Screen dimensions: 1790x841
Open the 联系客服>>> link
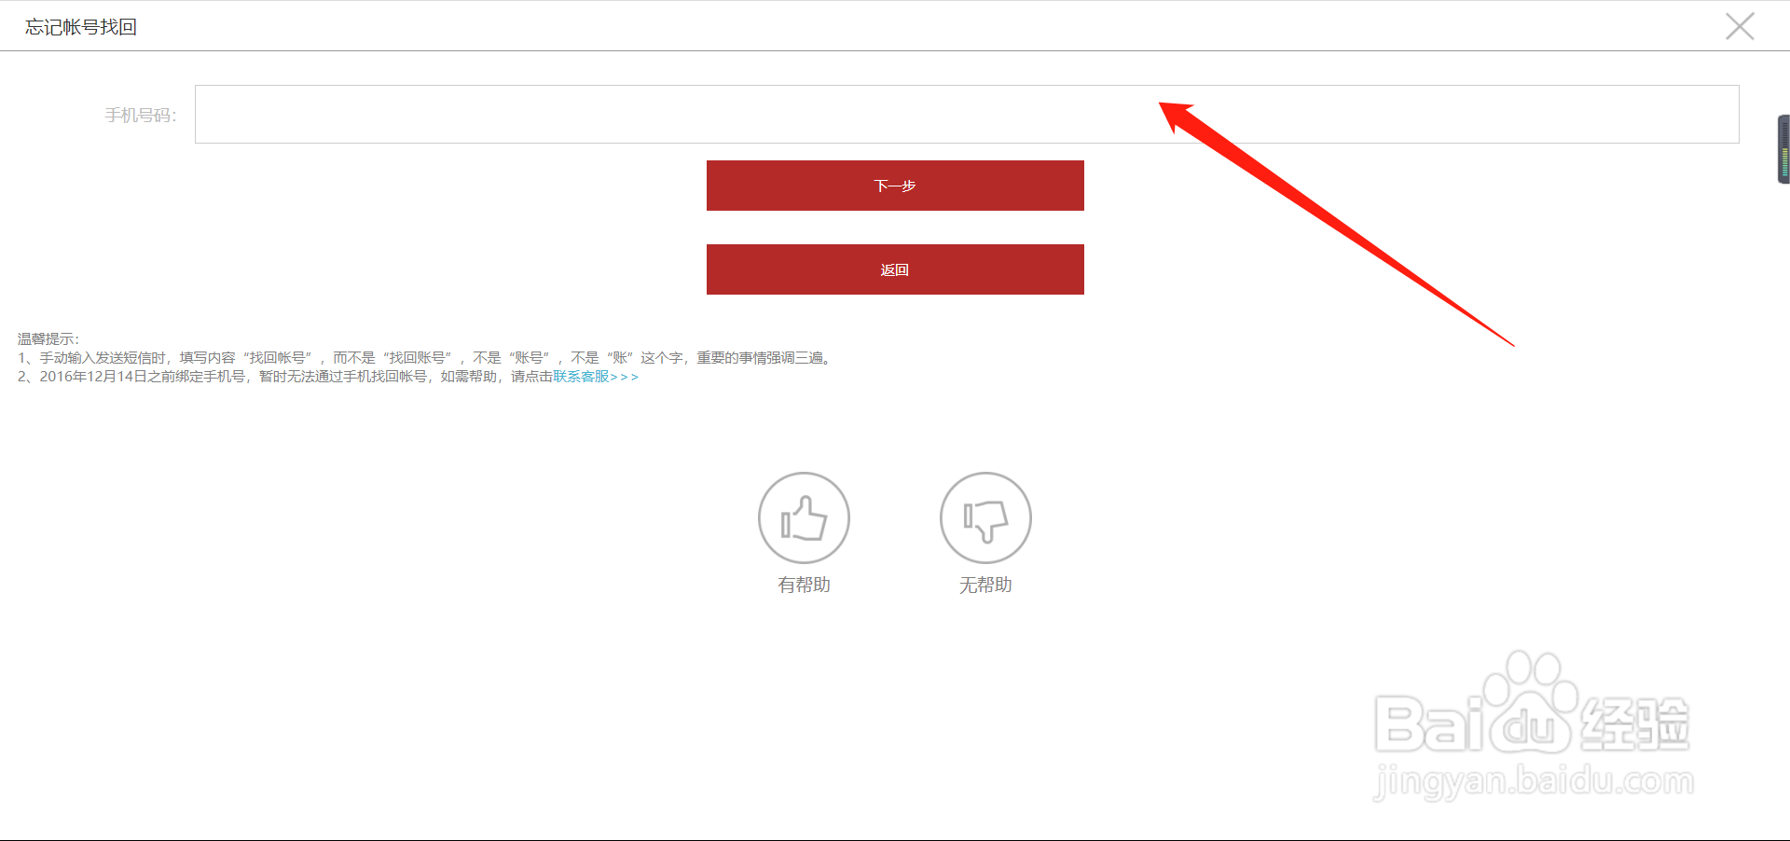click(x=596, y=377)
